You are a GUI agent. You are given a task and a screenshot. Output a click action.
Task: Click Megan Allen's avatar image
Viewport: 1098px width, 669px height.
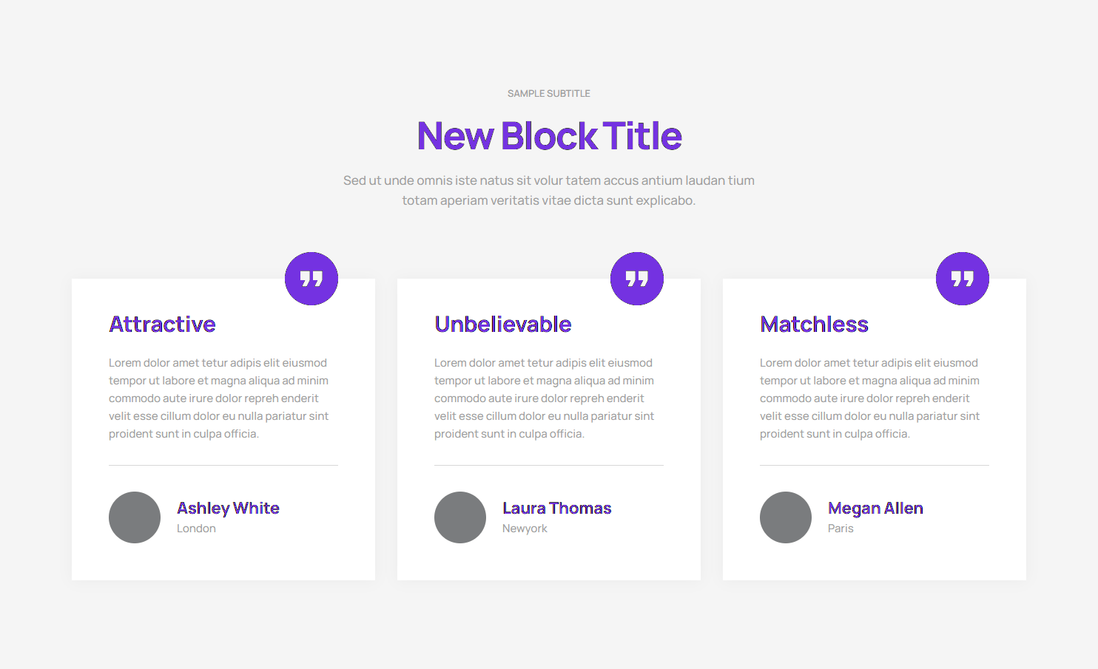click(x=786, y=517)
